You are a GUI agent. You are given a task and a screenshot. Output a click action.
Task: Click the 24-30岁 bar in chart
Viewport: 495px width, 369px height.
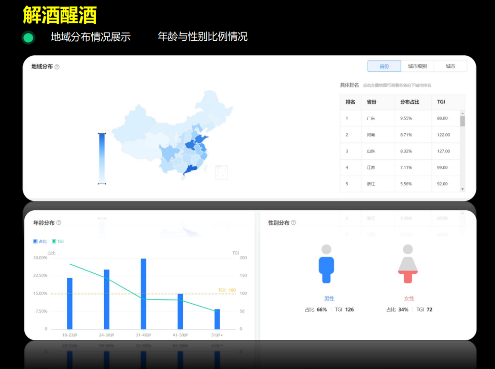pyautogui.click(x=107, y=299)
